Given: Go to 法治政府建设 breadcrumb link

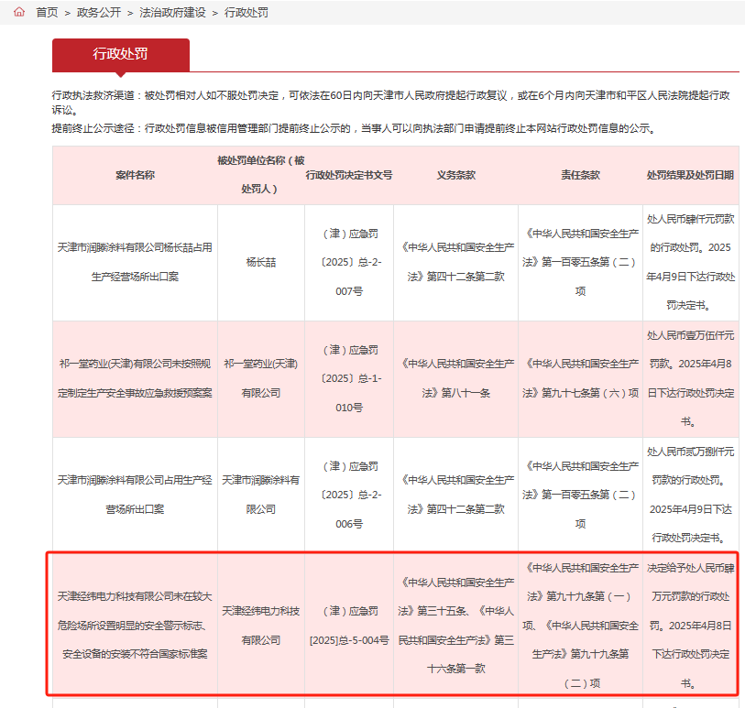Looking at the screenshot, I should (x=172, y=12).
